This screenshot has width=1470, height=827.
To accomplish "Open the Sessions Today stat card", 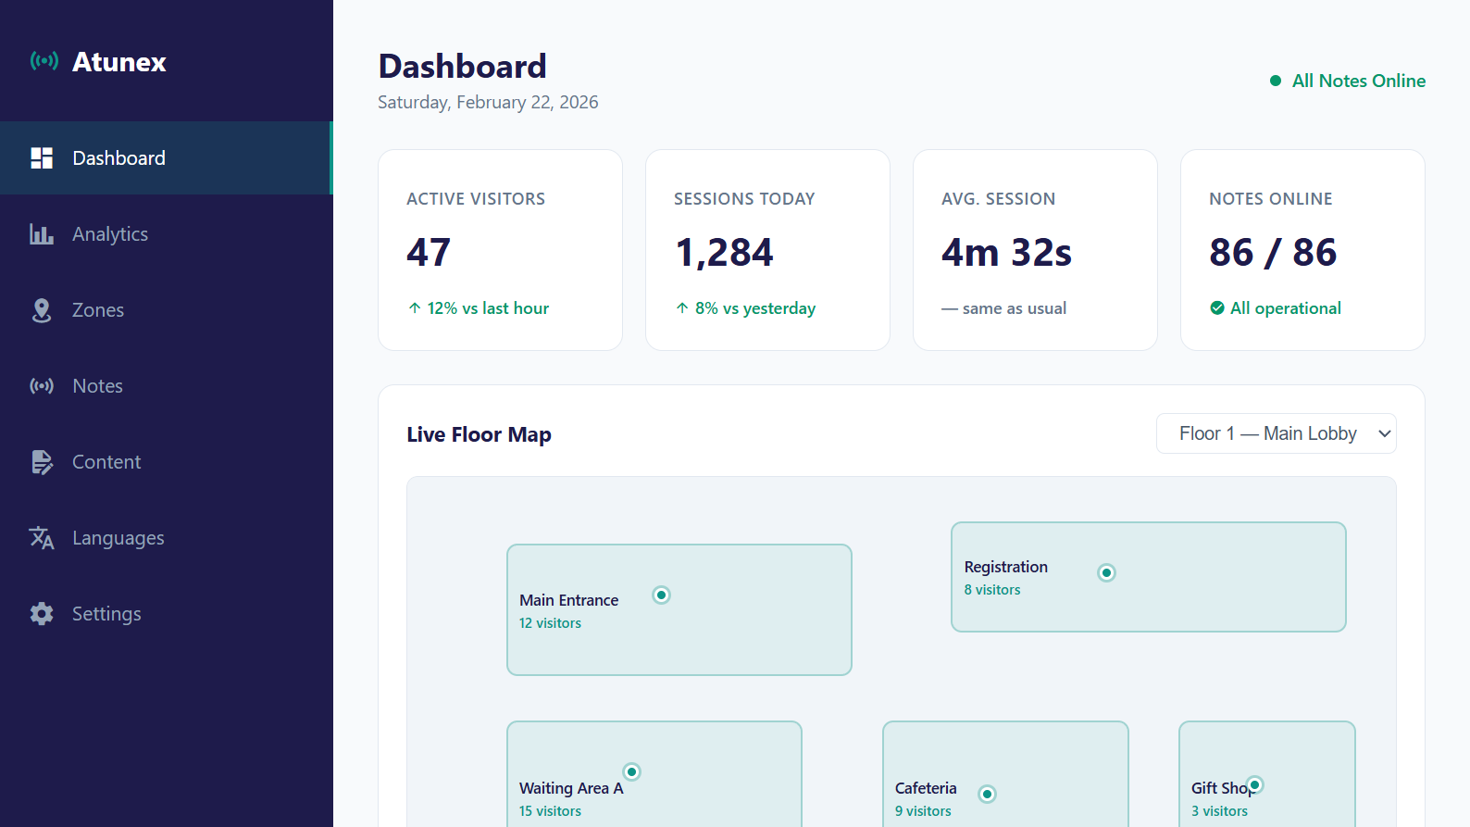I will click(x=767, y=250).
